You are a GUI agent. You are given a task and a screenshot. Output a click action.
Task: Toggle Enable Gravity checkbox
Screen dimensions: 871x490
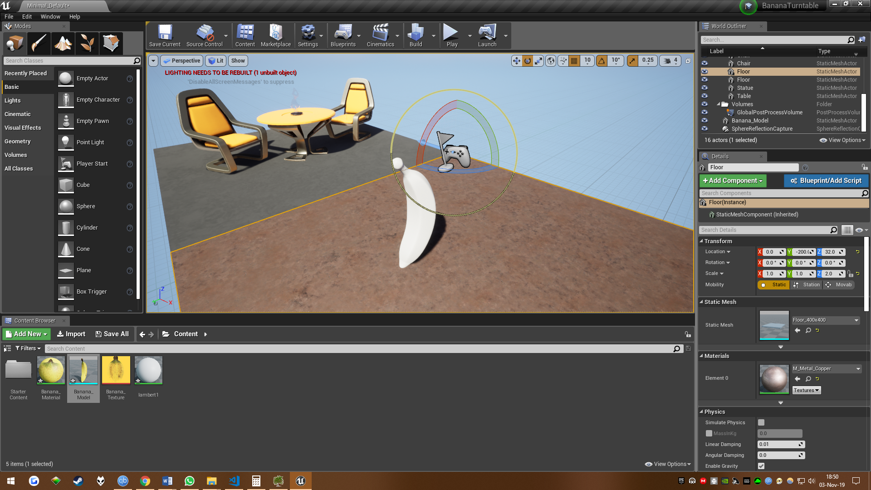(x=761, y=466)
